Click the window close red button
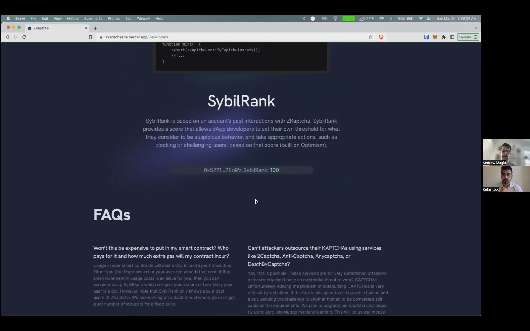This screenshot has width=530, height=331. click(8, 27)
